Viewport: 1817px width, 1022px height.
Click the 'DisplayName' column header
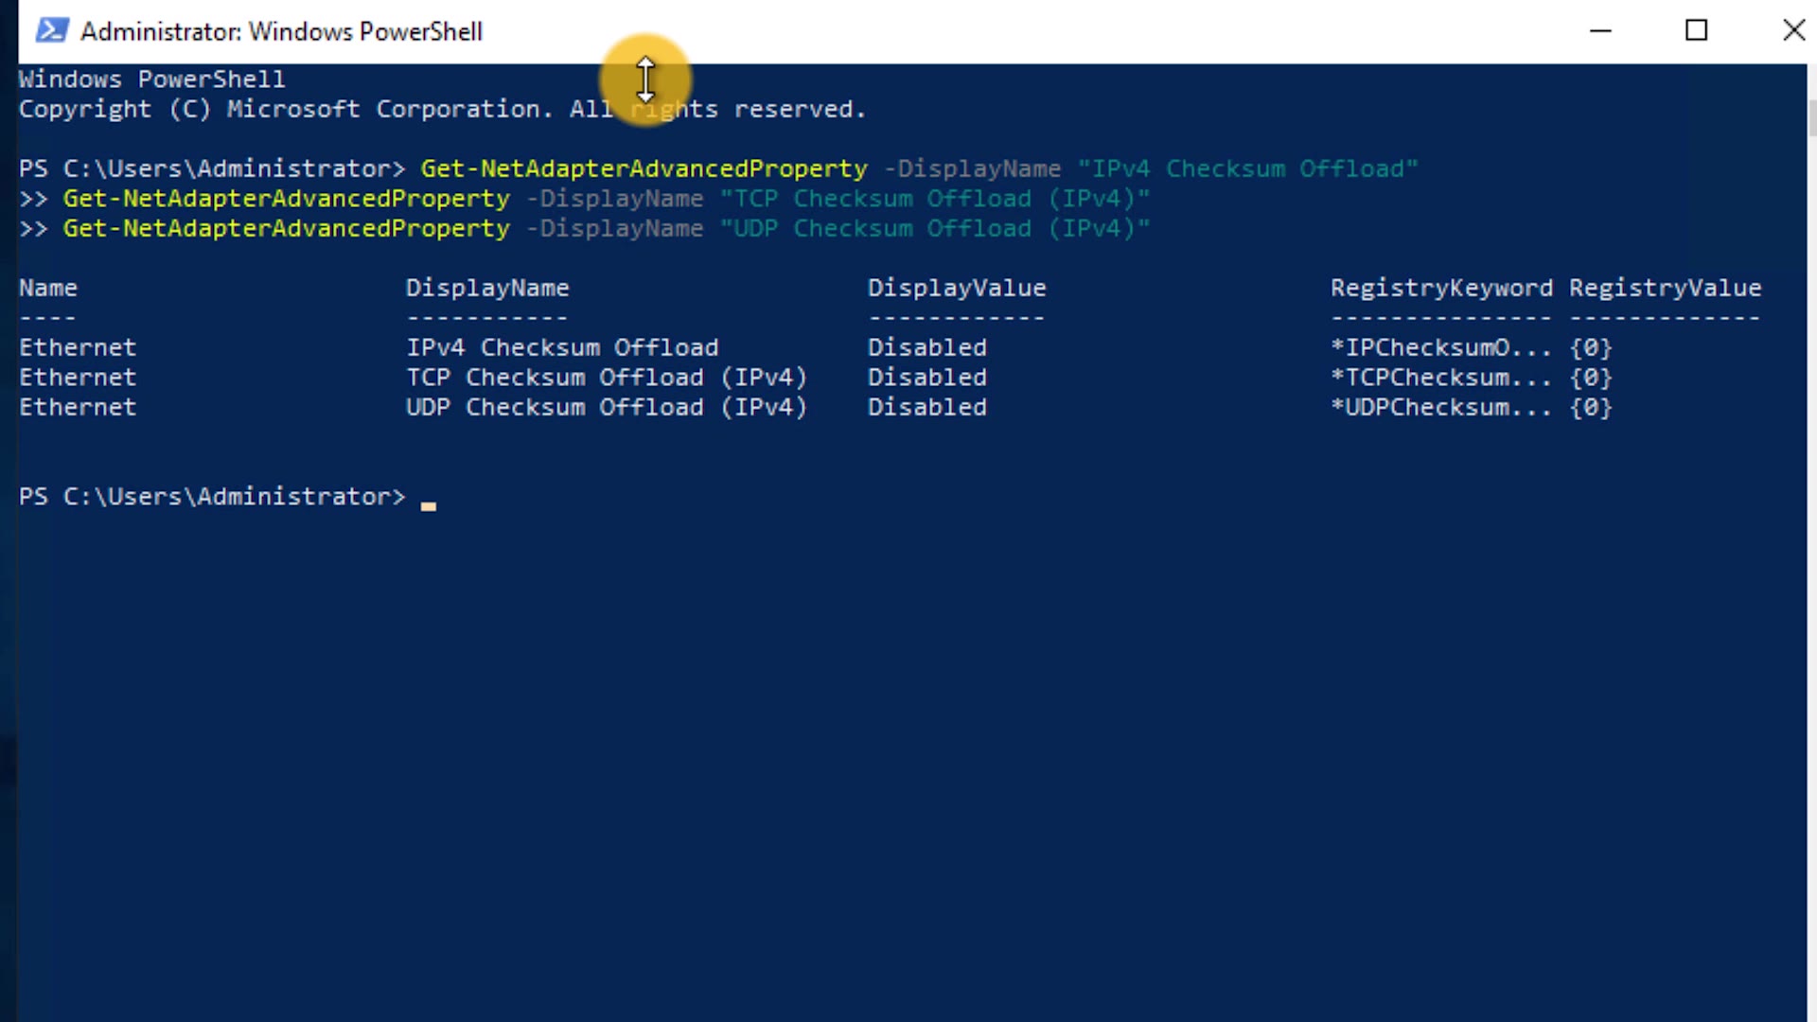(487, 288)
